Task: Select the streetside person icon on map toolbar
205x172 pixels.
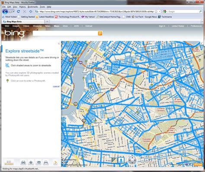Action: tap(121, 160)
